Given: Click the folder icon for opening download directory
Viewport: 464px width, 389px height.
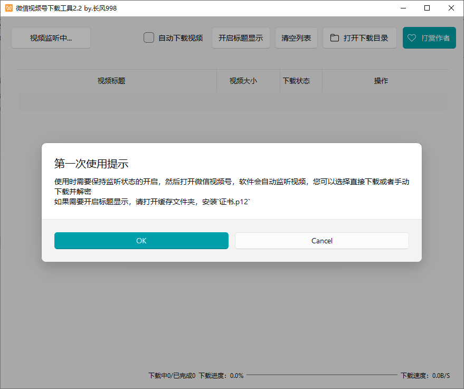Looking at the screenshot, I should tap(334, 38).
